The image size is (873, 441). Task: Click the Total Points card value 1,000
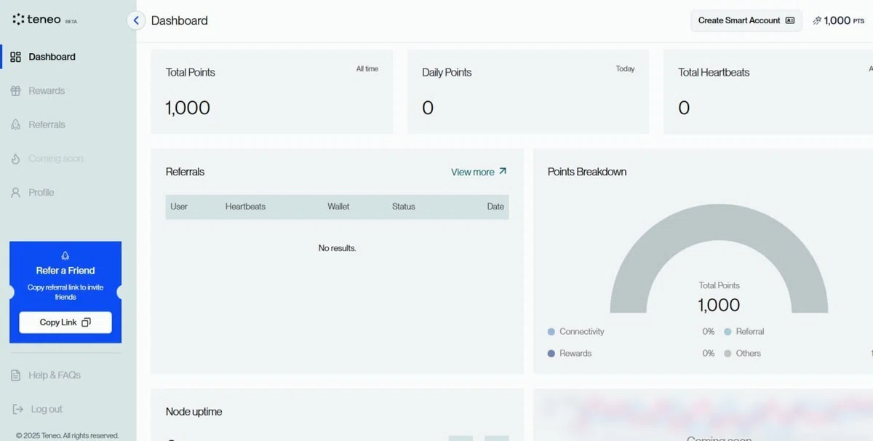[188, 108]
